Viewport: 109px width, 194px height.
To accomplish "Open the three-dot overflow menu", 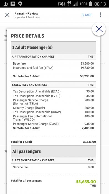I will click(x=100, y=15).
